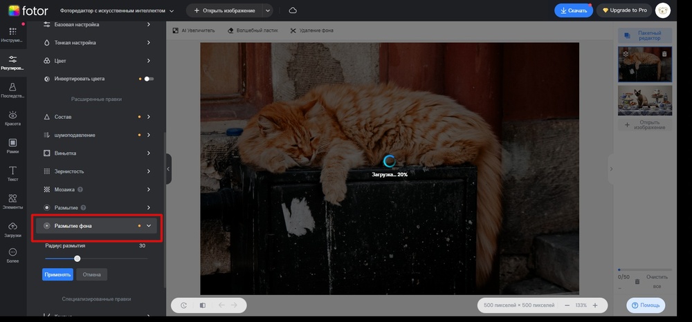The height and width of the screenshot is (322, 692).
Task: Click the cloud storage icon
Action: point(293,11)
